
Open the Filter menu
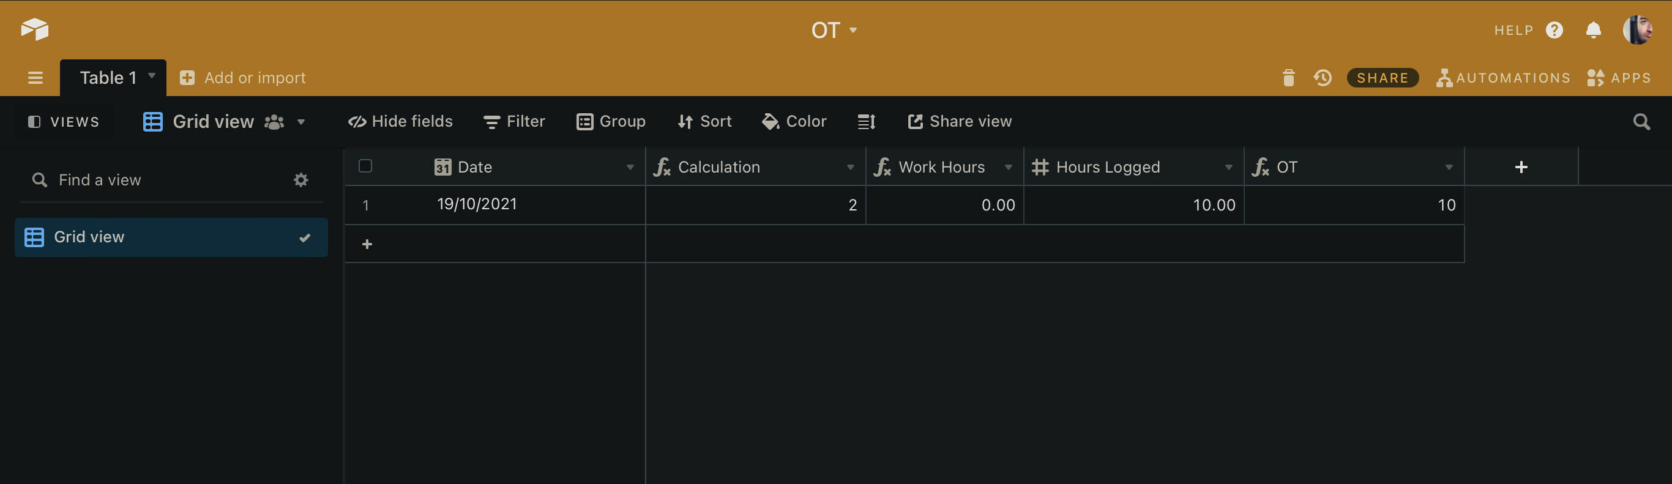(x=514, y=121)
